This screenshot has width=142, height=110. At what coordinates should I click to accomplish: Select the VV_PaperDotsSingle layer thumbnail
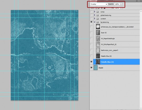click(98, 38)
